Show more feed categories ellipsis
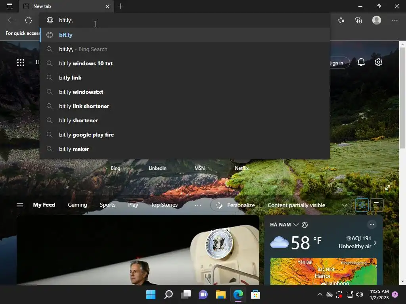406x304 pixels. coord(197,205)
